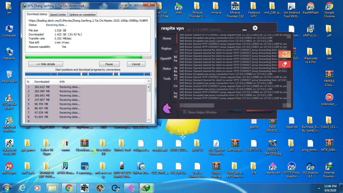
Task: Click connections list scroll up arrow
Action: coord(149,81)
